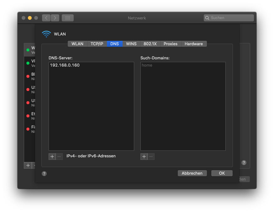Go back with the left arrow
Image resolution: width=274 pixels, height=212 pixels.
(x=46, y=18)
